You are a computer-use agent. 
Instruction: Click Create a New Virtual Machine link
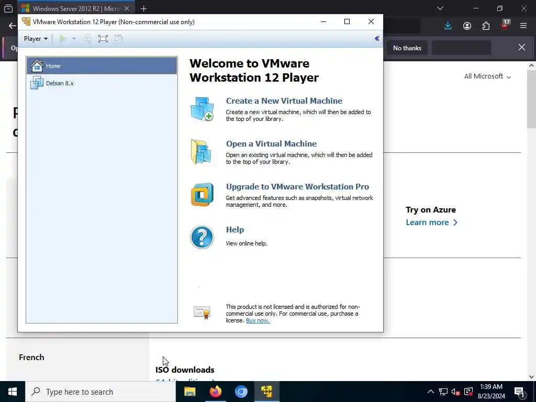click(x=284, y=101)
